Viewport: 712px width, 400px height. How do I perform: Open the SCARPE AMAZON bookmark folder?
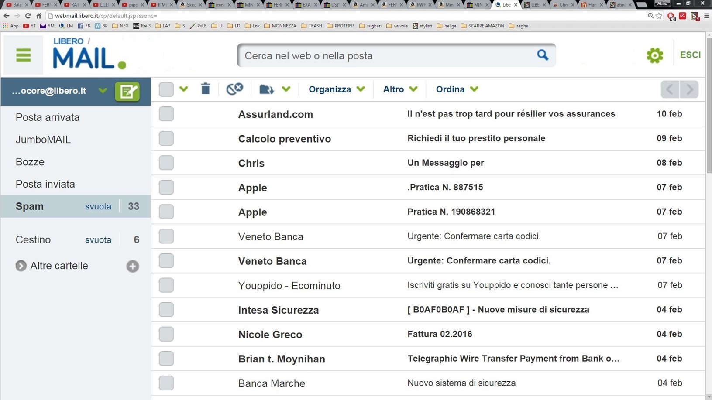point(482,26)
